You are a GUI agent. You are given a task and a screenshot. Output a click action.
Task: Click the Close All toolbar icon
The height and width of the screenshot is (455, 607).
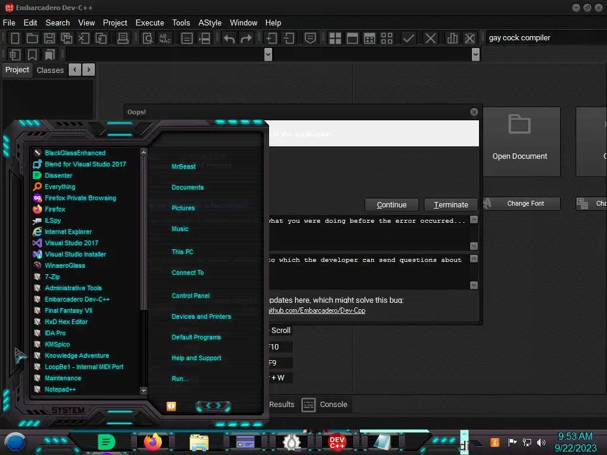[x=101, y=38]
